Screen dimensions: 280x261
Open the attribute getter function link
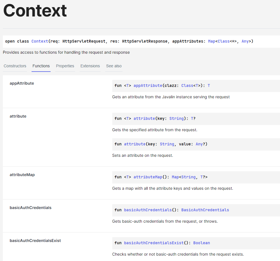144,118
